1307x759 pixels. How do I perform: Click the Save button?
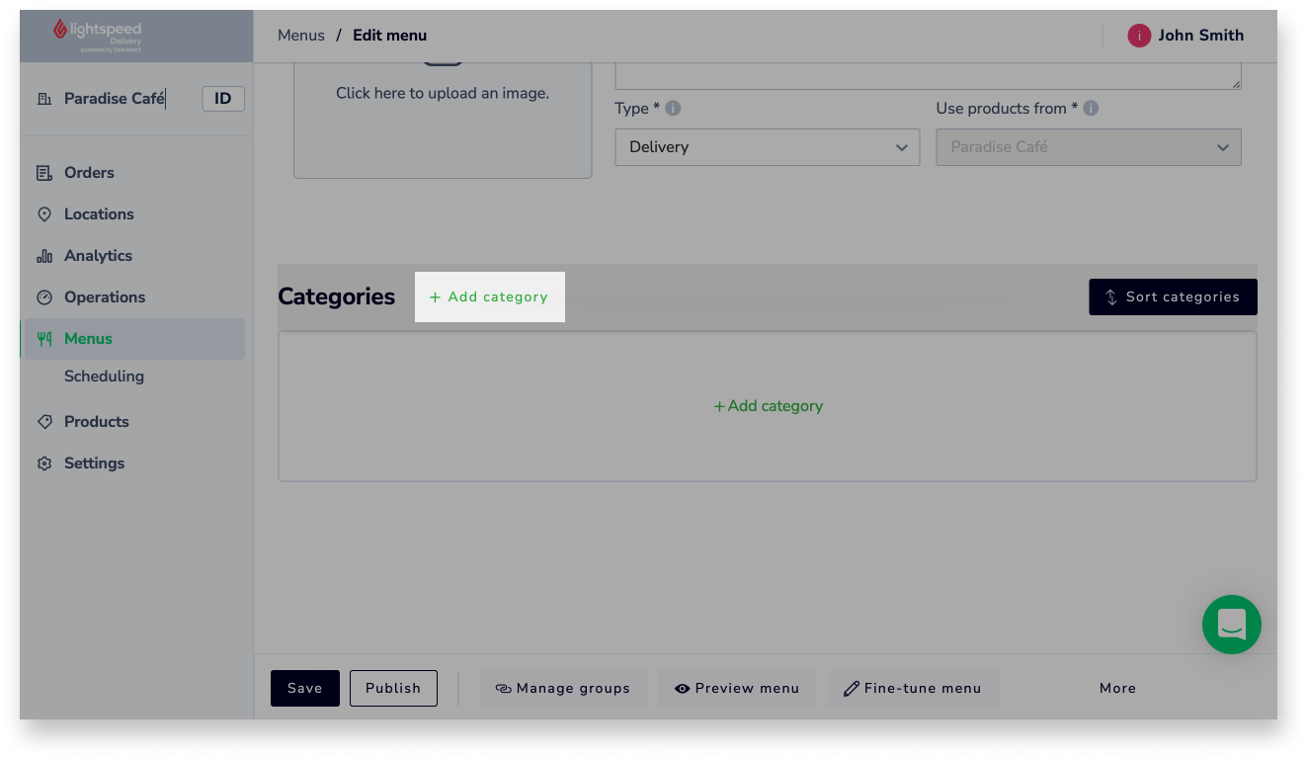304,689
